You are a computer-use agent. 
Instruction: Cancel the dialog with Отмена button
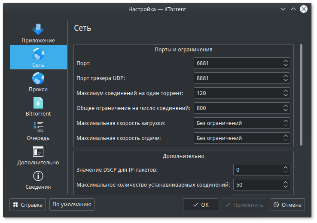point(287,205)
